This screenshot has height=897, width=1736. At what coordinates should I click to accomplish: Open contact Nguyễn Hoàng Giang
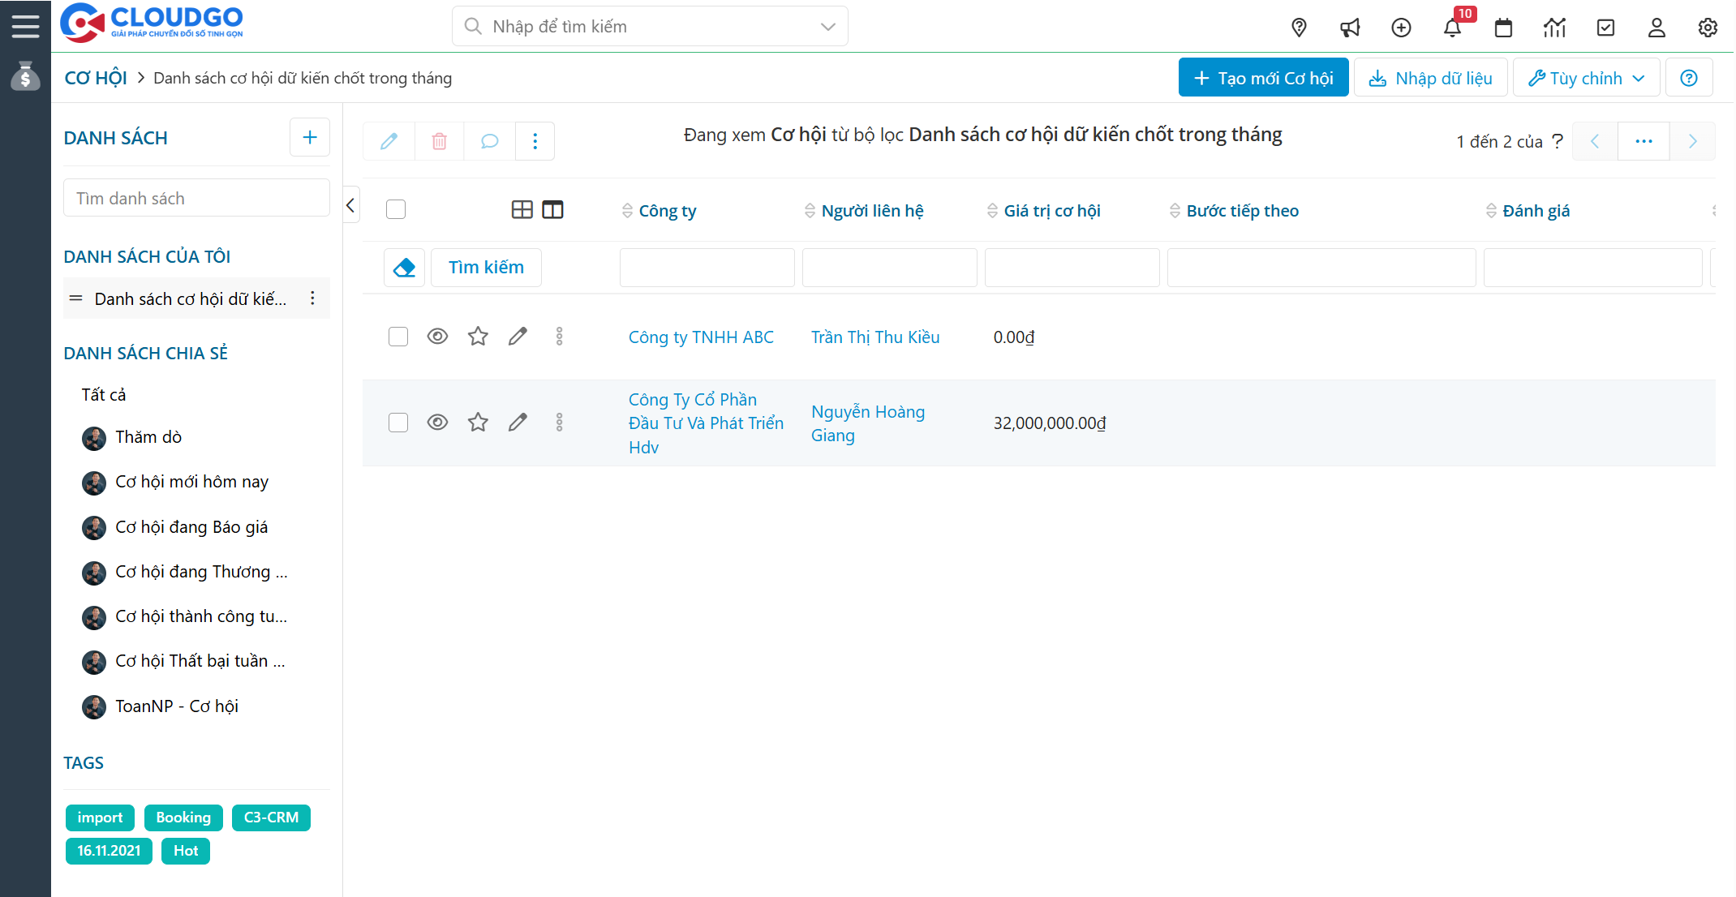click(x=867, y=423)
